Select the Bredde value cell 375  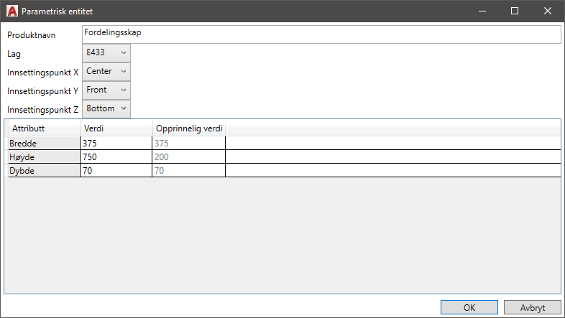(115, 144)
